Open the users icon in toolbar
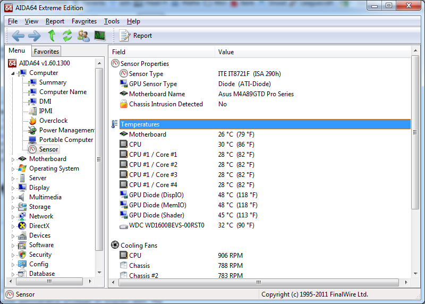 pos(83,36)
